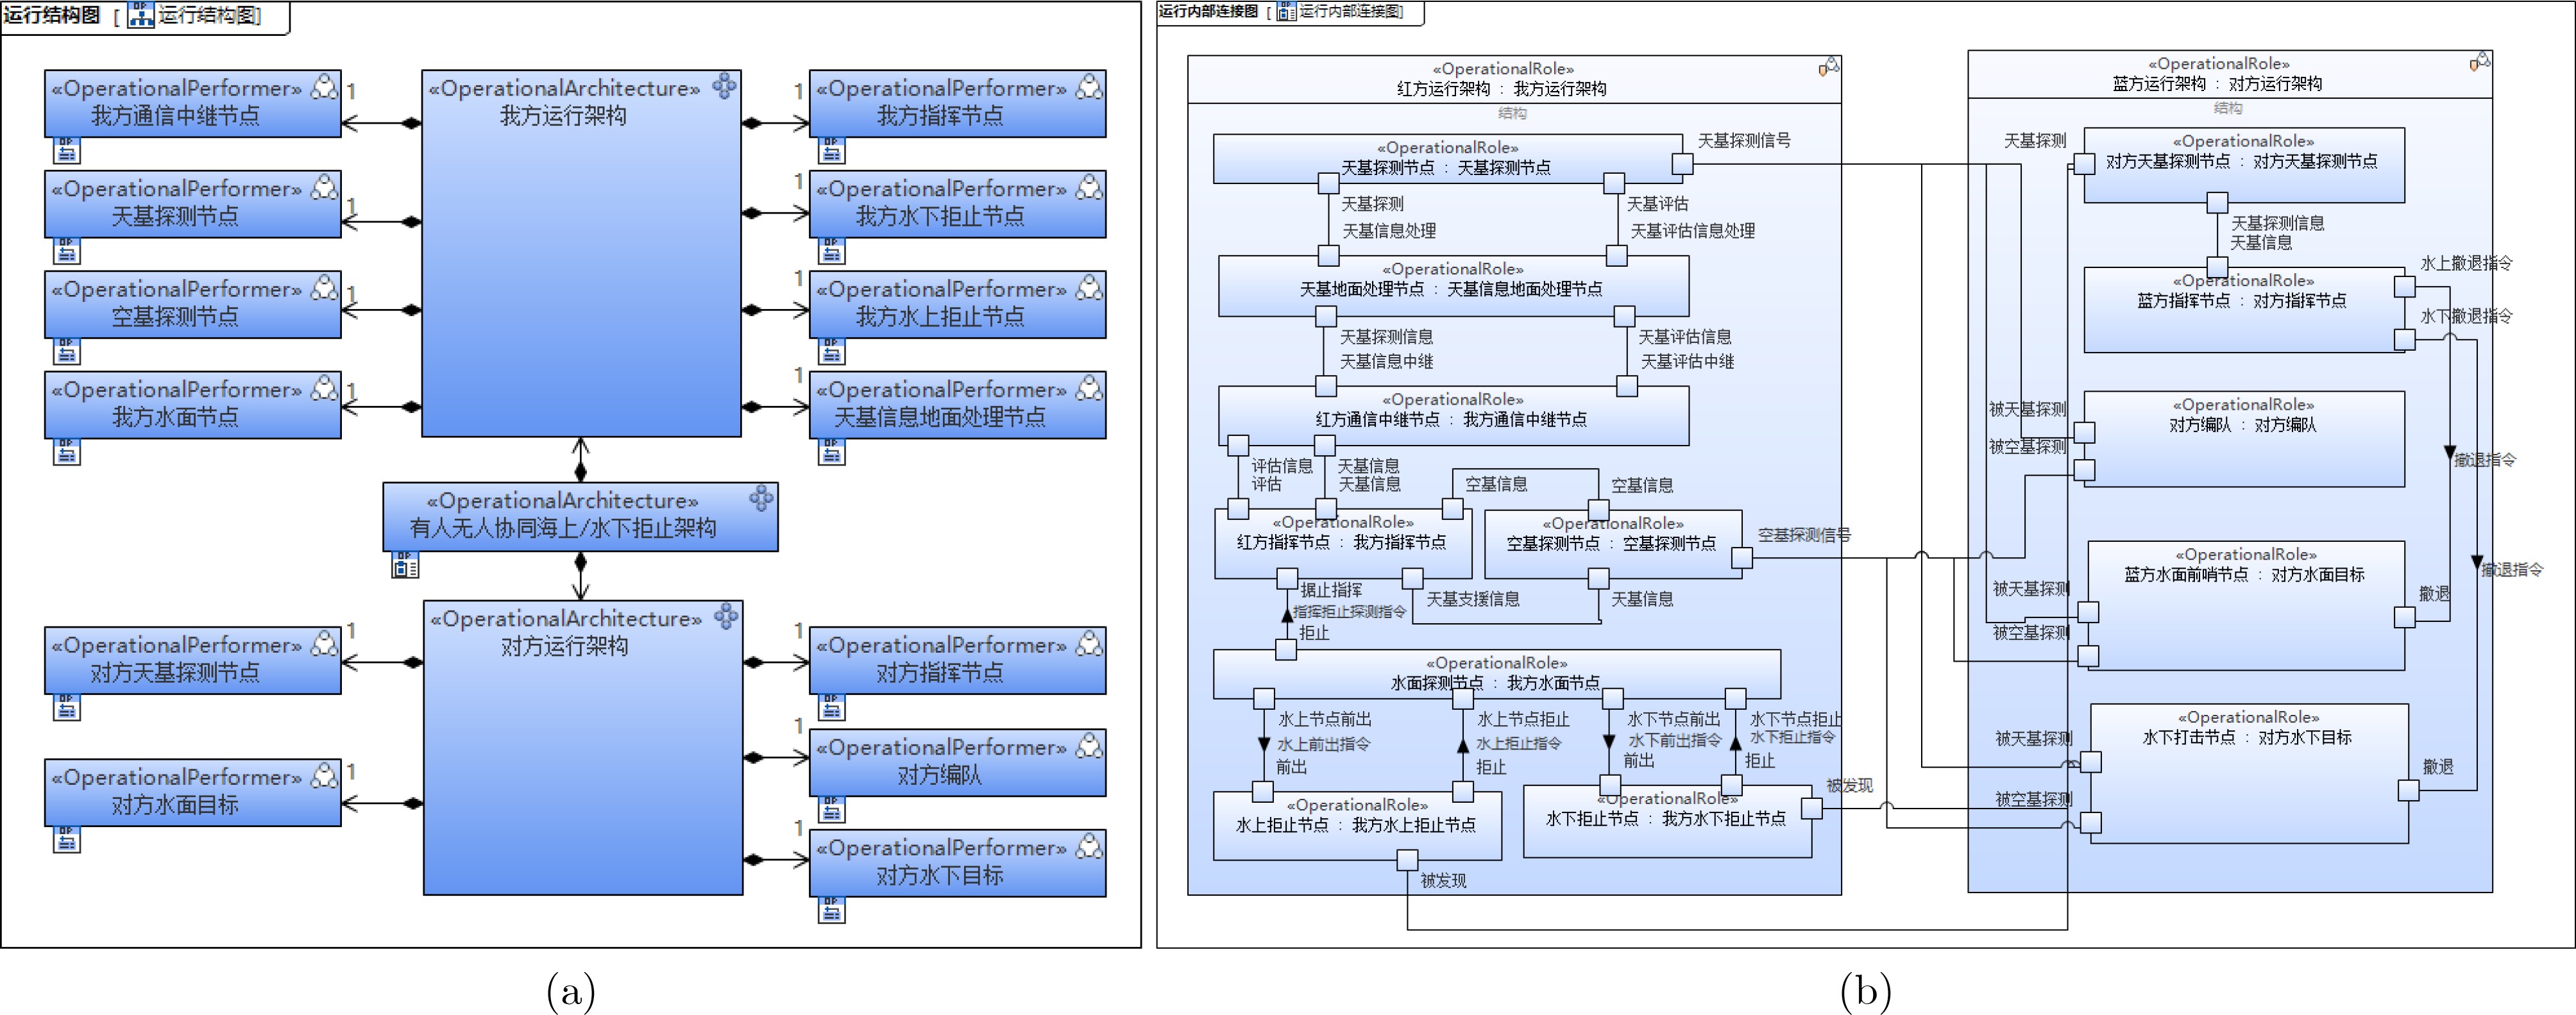Click the 天基探测信号 port on 天基探测节点
This screenshot has width=2576, height=1015.
point(1682,163)
